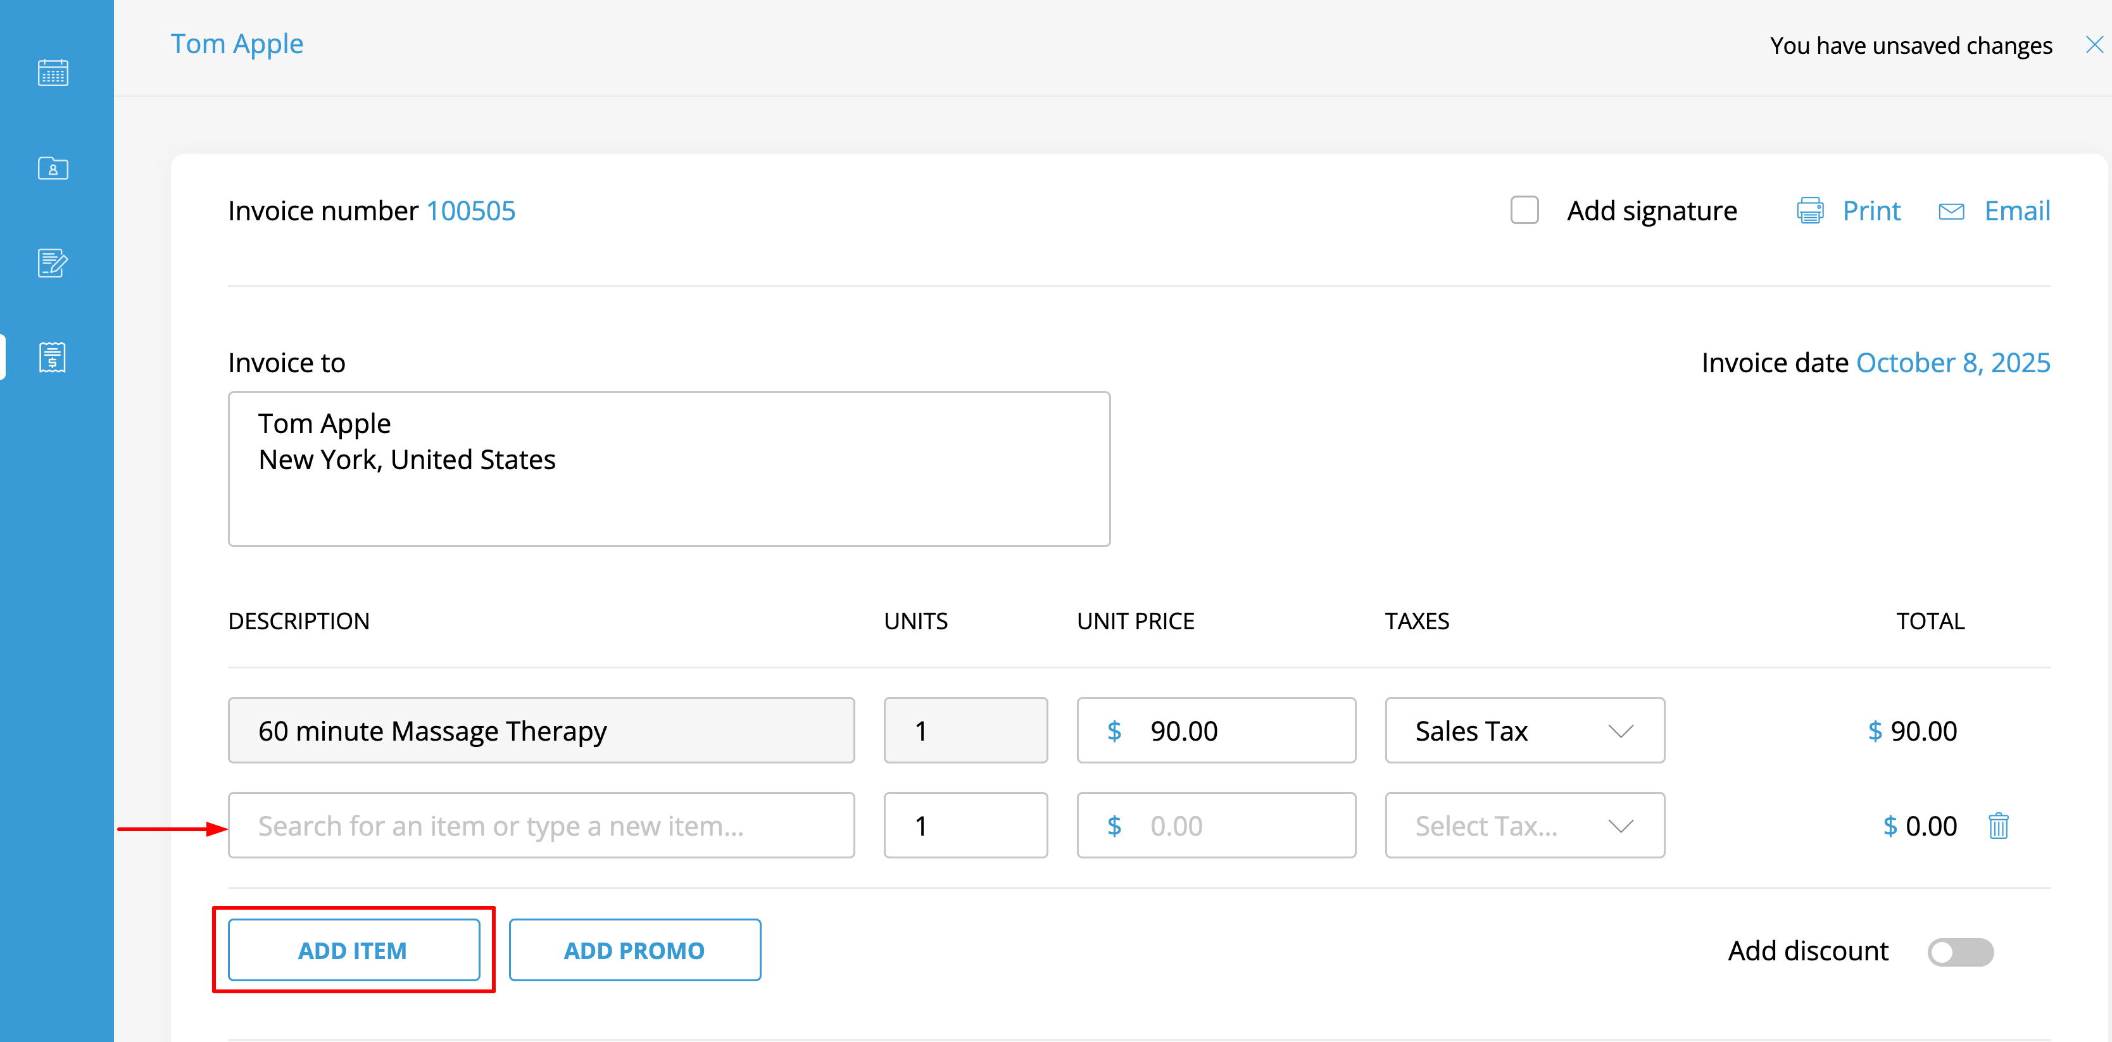
Task: Click the $ 90.00 row total
Action: [x=1912, y=731]
